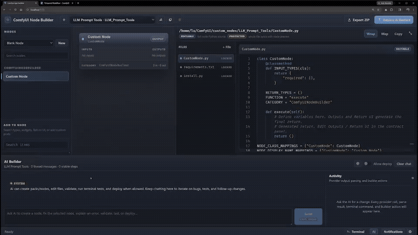
Task: Select the CustomNode.py editor tab
Action: click(253, 49)
